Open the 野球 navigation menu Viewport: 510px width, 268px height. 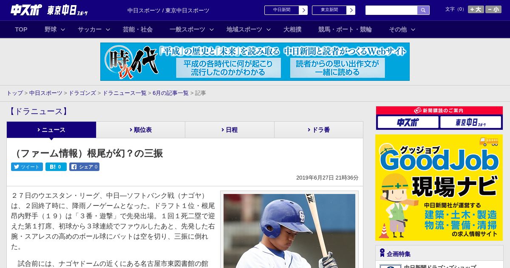click(51, 29)
